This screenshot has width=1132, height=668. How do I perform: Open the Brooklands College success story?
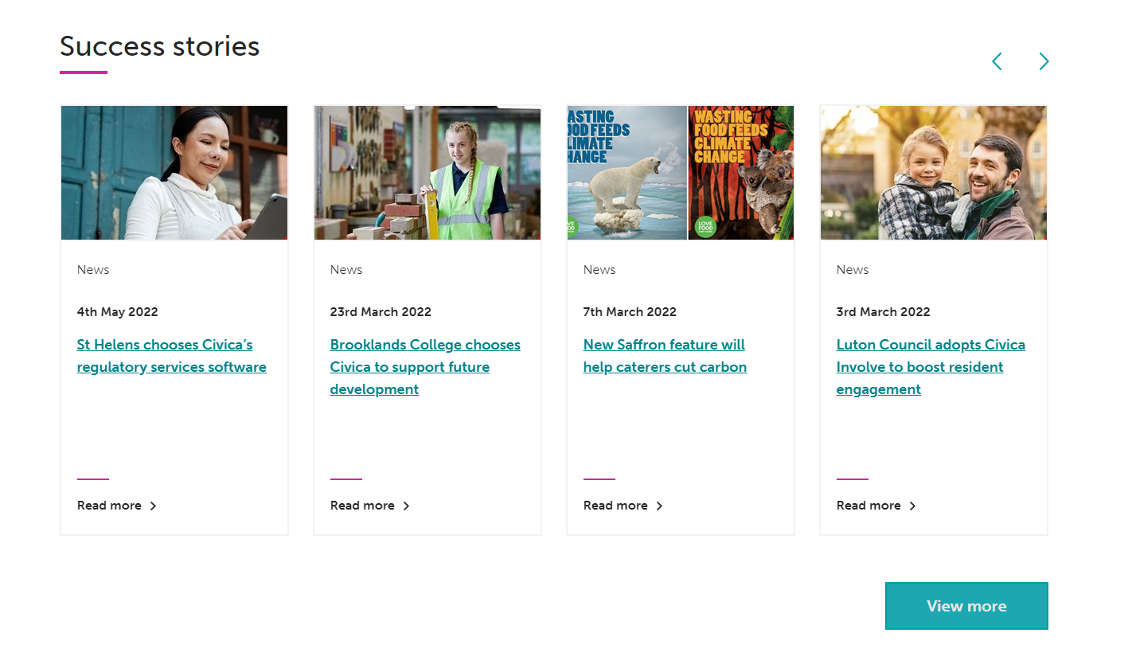click(424, 366)
